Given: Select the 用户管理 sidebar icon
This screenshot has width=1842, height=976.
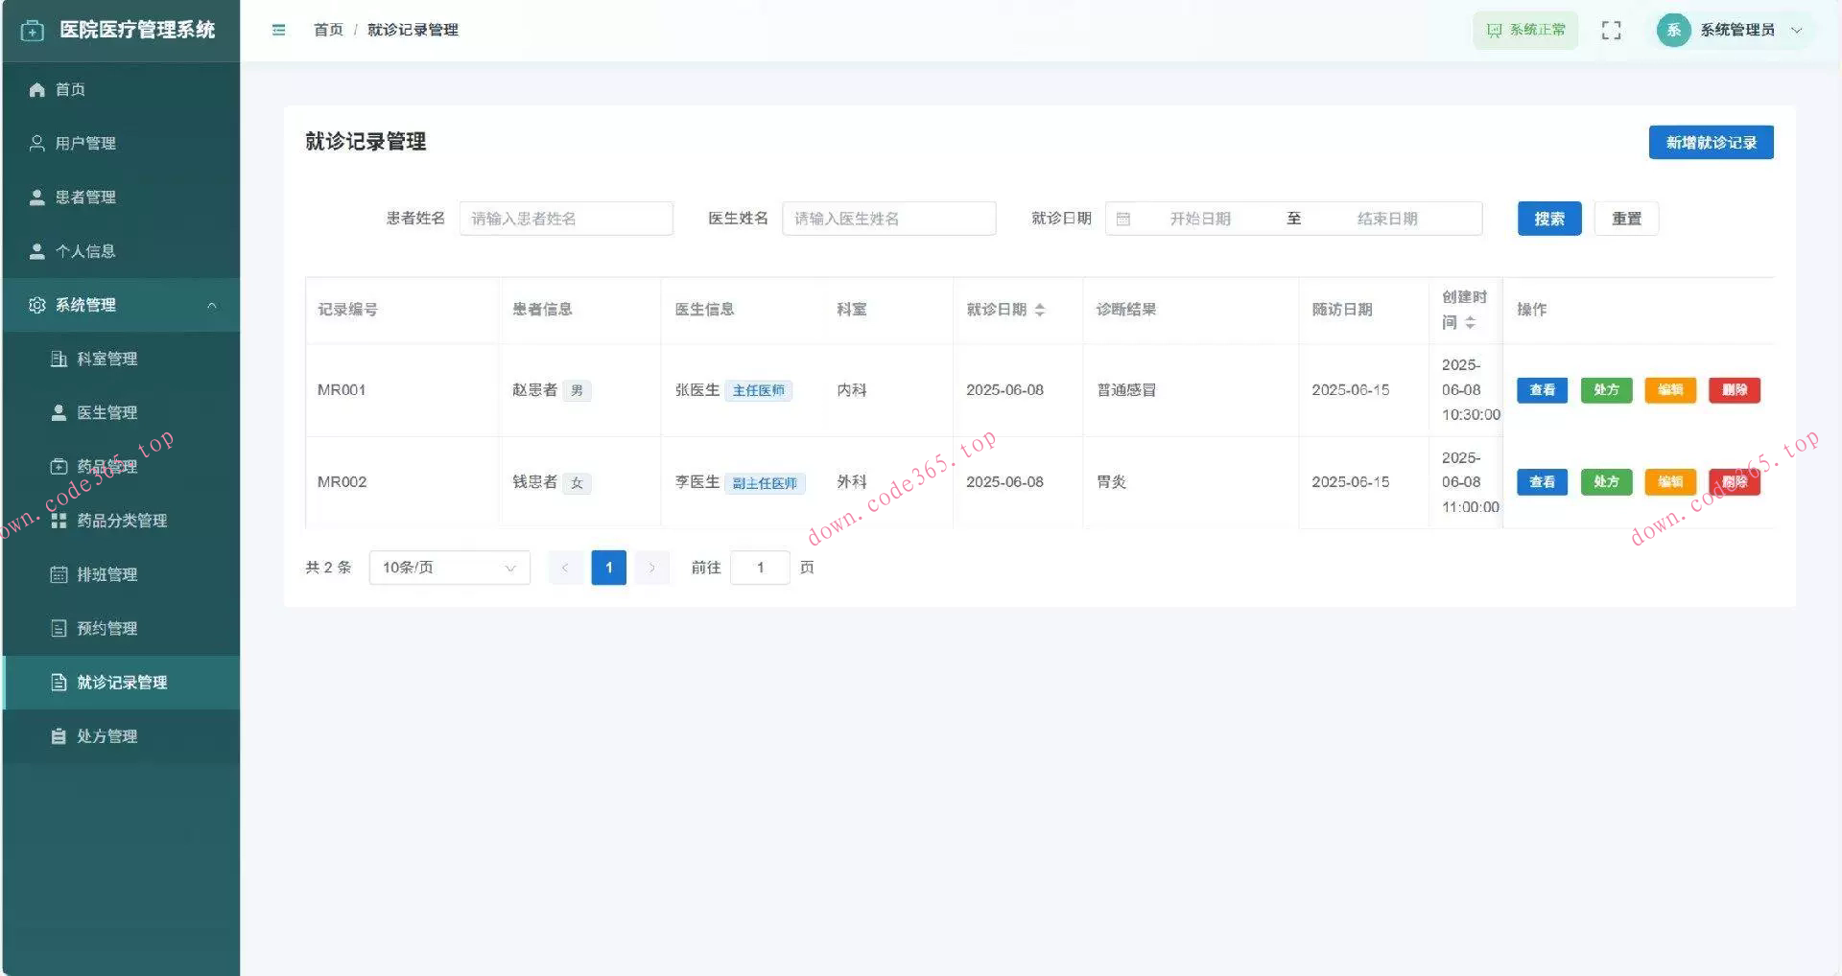Looking at the screenshot, I should point(36,143).
